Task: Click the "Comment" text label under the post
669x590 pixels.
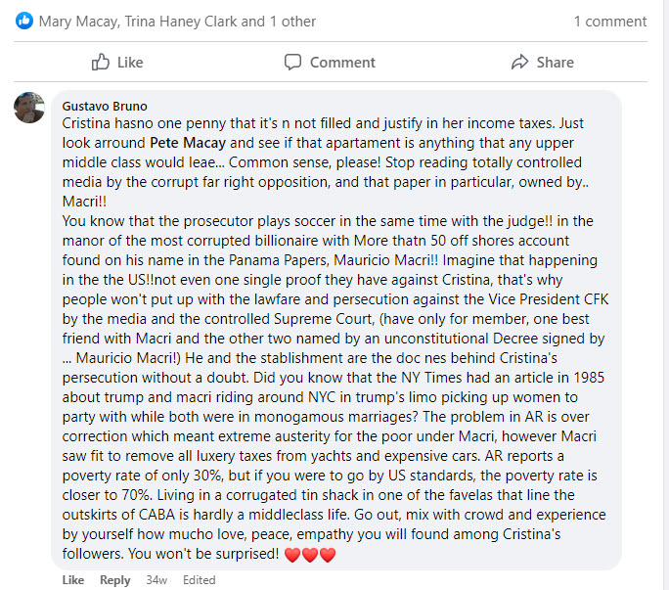Action: tap(342, 63)
